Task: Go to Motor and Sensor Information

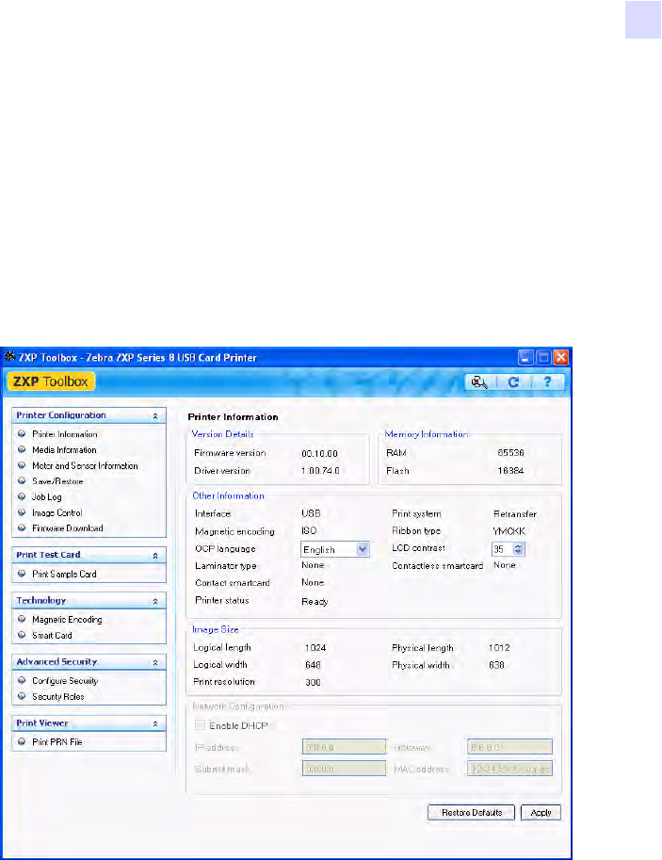Action: [x=85, y=465]
